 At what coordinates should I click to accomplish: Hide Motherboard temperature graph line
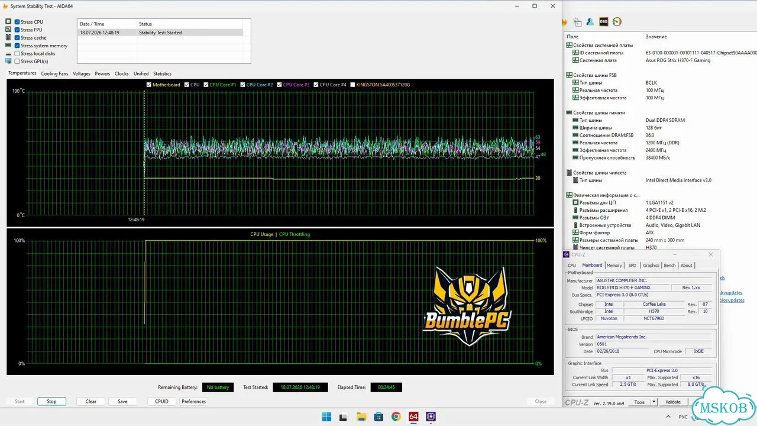[149, 85]
